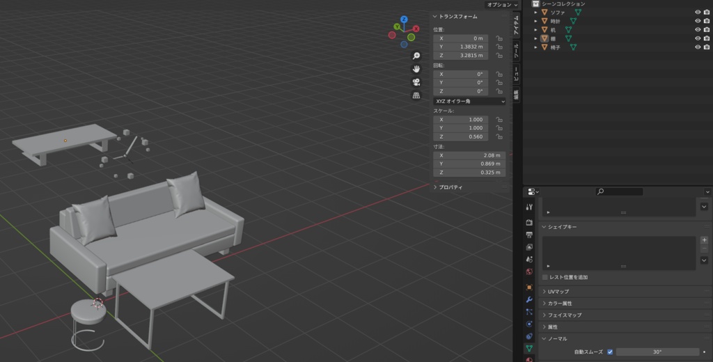The width and height of the screenshot is (713, 362).
Task: Uncheck the 自動スムーズ checkbox
Action: point(610,352)
